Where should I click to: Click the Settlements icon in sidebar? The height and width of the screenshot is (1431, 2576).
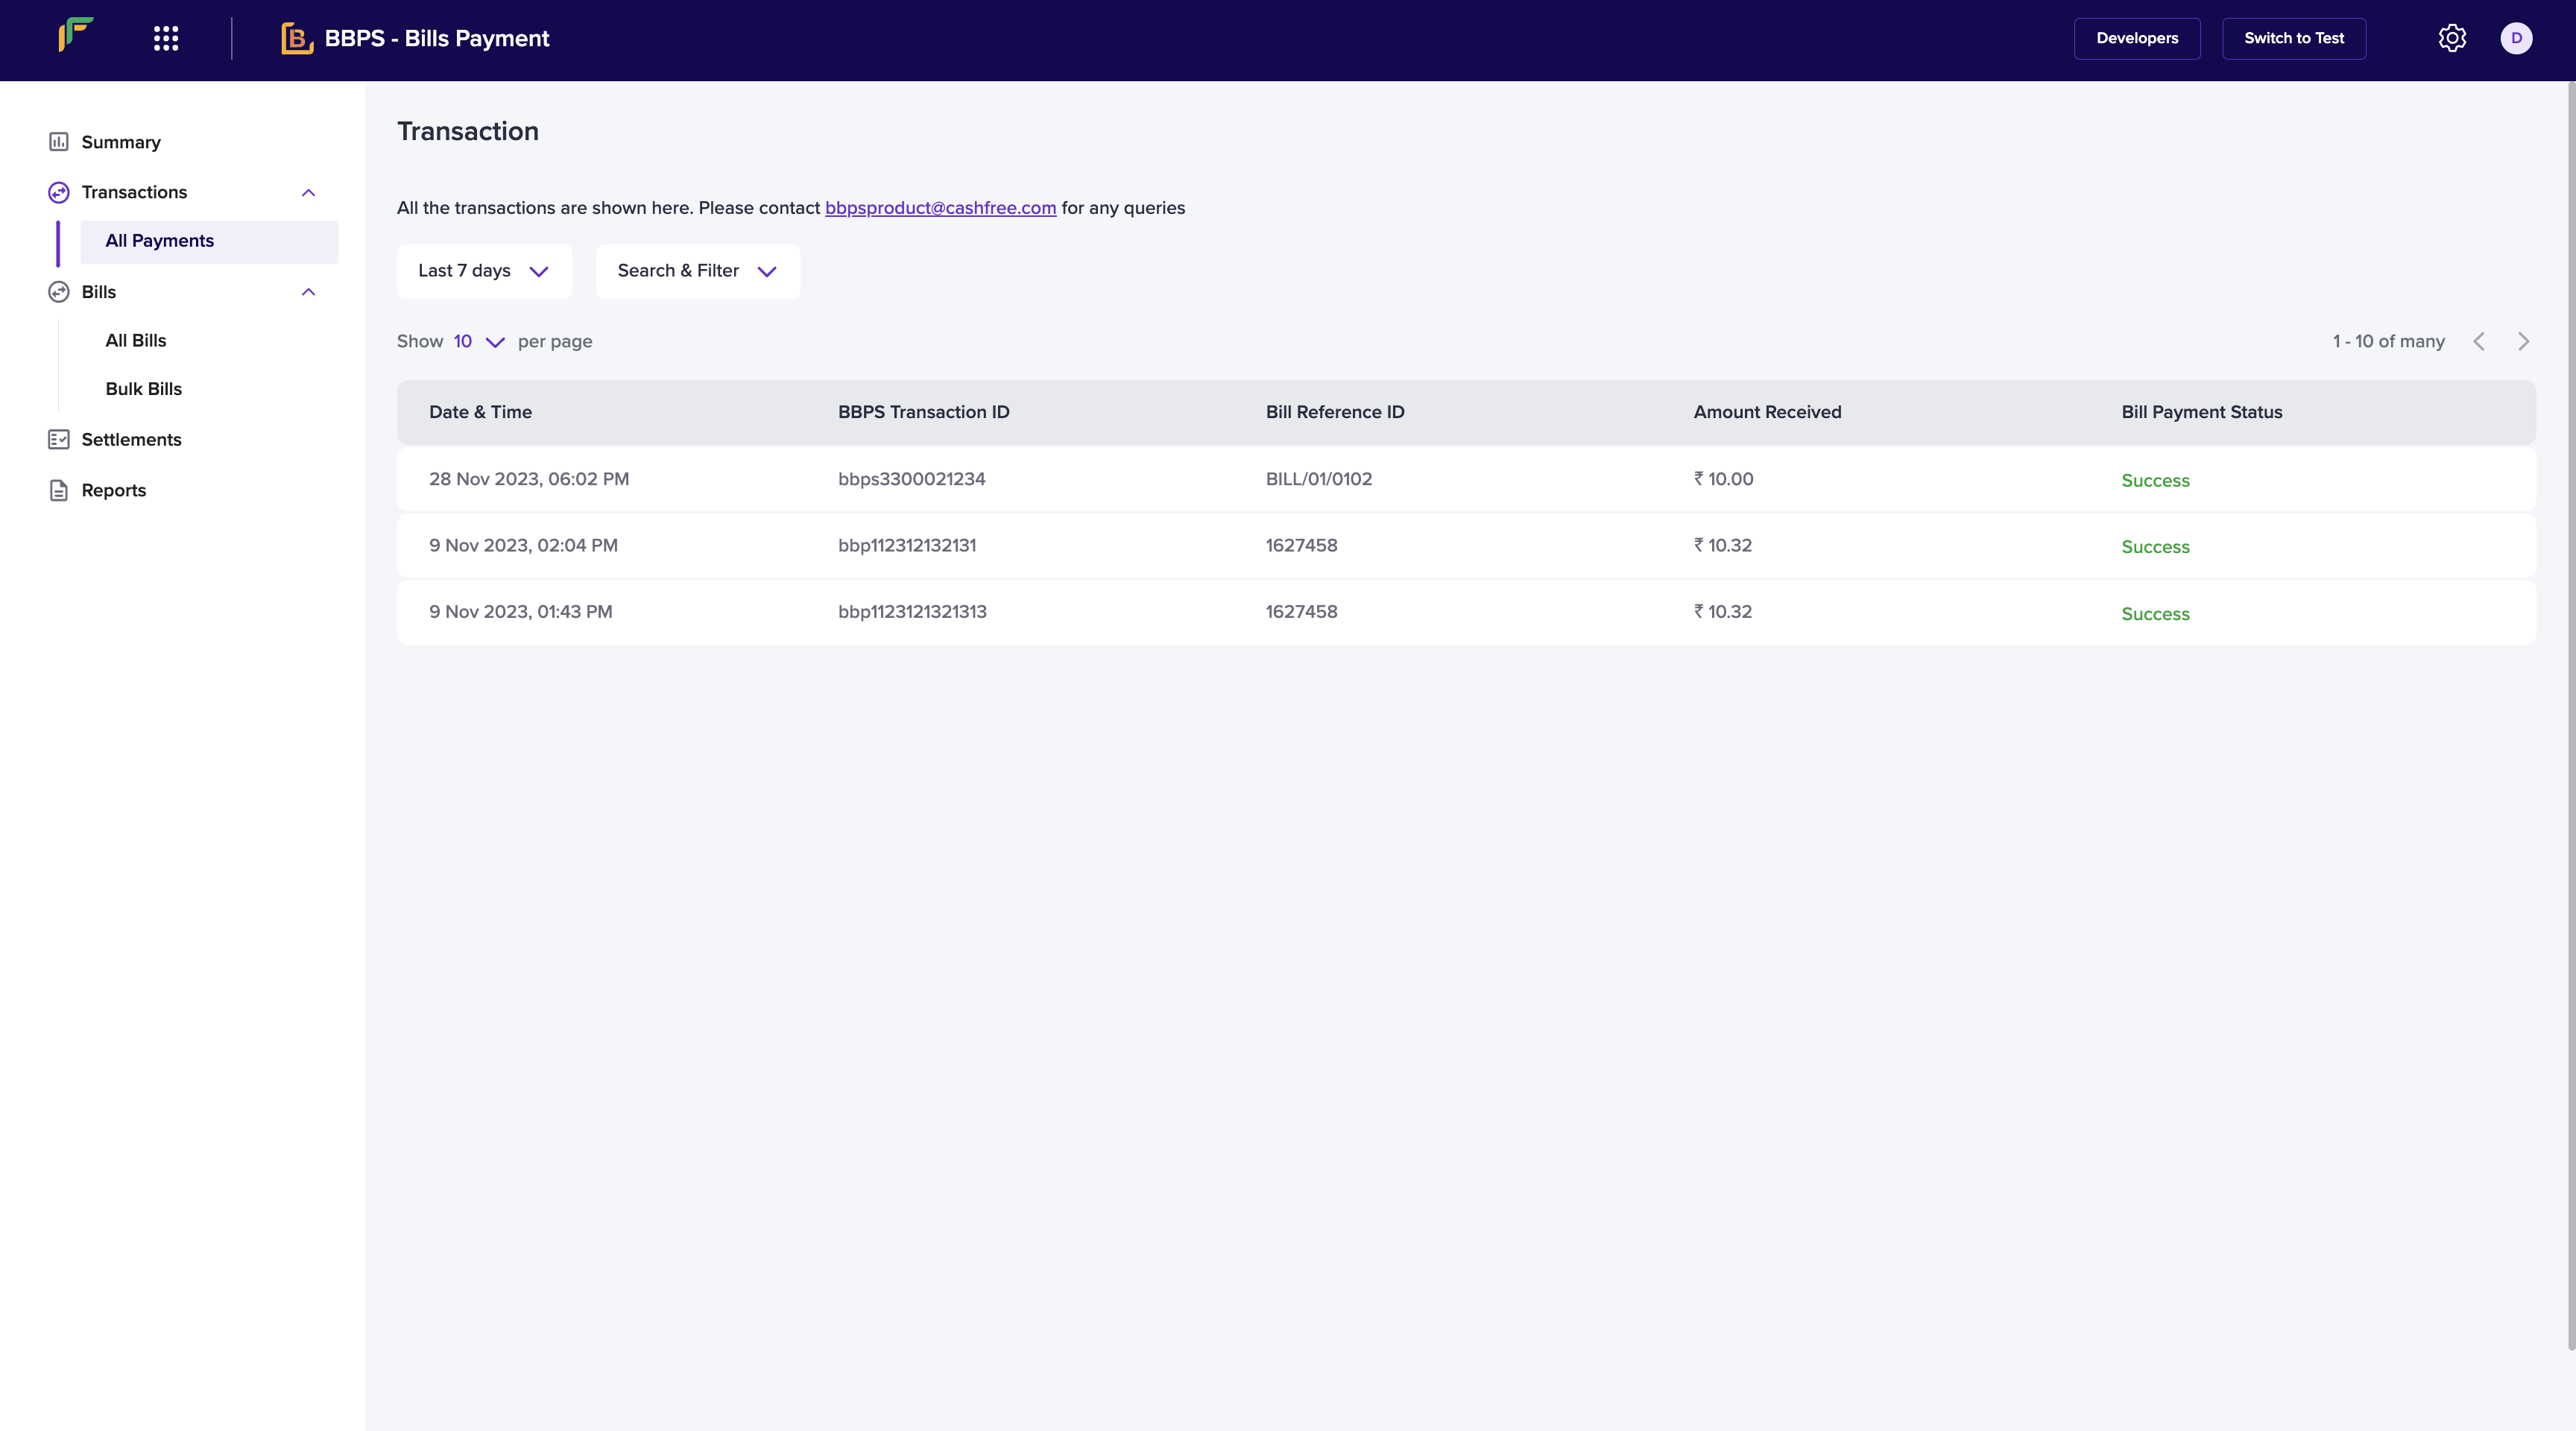[x=59, y=440]
